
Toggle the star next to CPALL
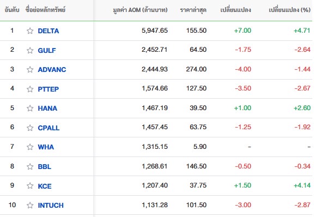coord(30,128)
